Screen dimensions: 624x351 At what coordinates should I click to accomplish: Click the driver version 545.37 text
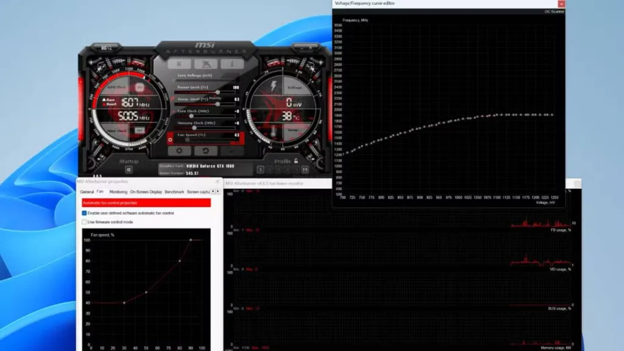192,173
